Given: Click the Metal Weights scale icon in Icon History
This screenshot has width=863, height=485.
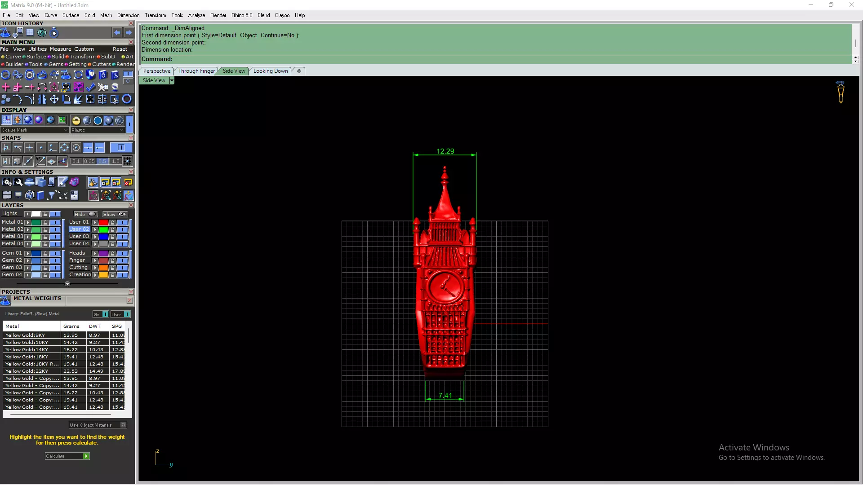Looking at the screenshot, I should (5, 33).
